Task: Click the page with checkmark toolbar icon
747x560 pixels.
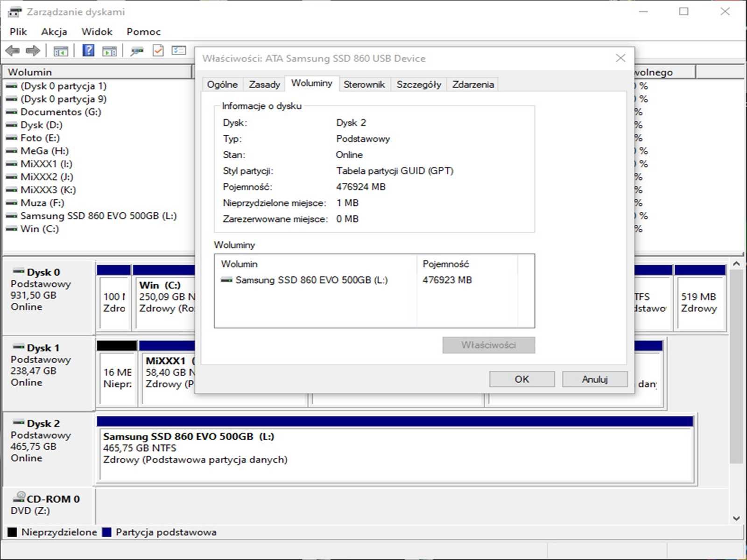Action: pos(158,50)
